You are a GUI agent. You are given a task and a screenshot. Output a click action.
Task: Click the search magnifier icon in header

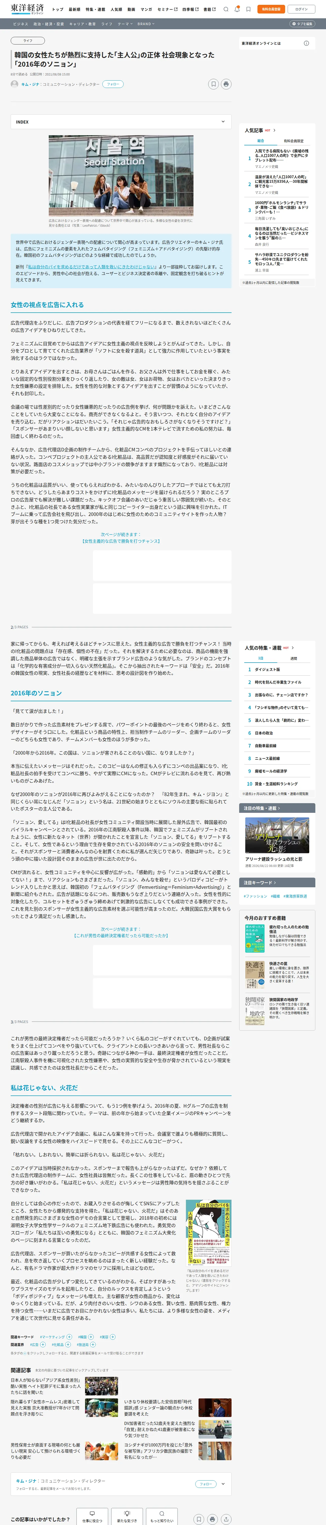coord(226,9)
